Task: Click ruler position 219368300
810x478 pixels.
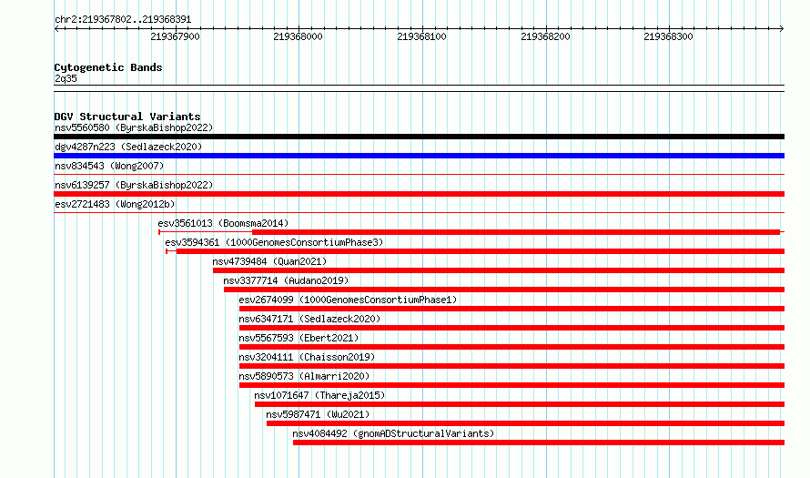Action: tap(668, 36)
